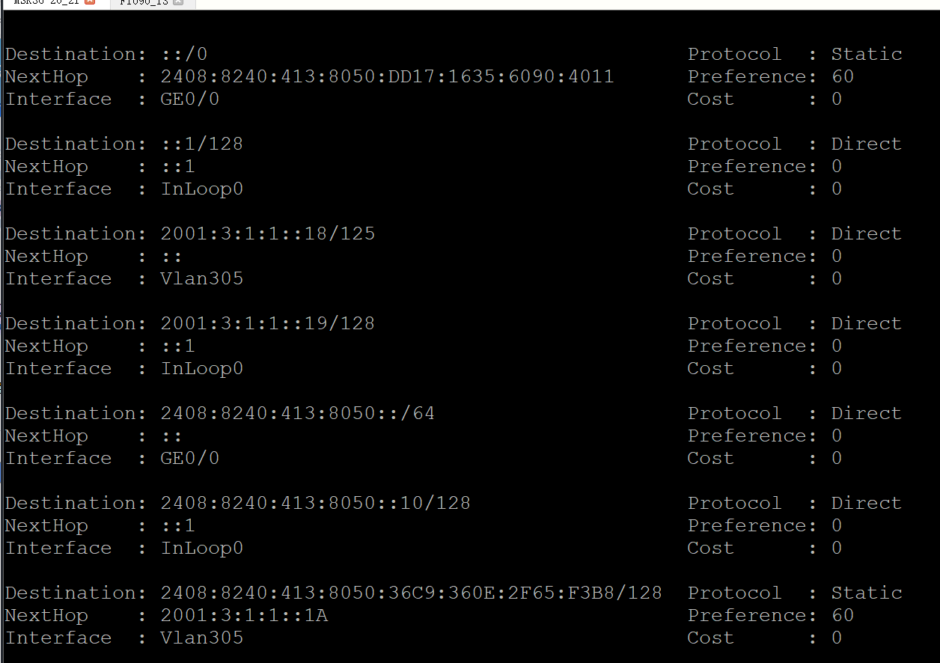The width and height of the screenshot is (940, 663).
Task: Click the Static protocol value of ::/0 route
Action: tap(866, 55)
